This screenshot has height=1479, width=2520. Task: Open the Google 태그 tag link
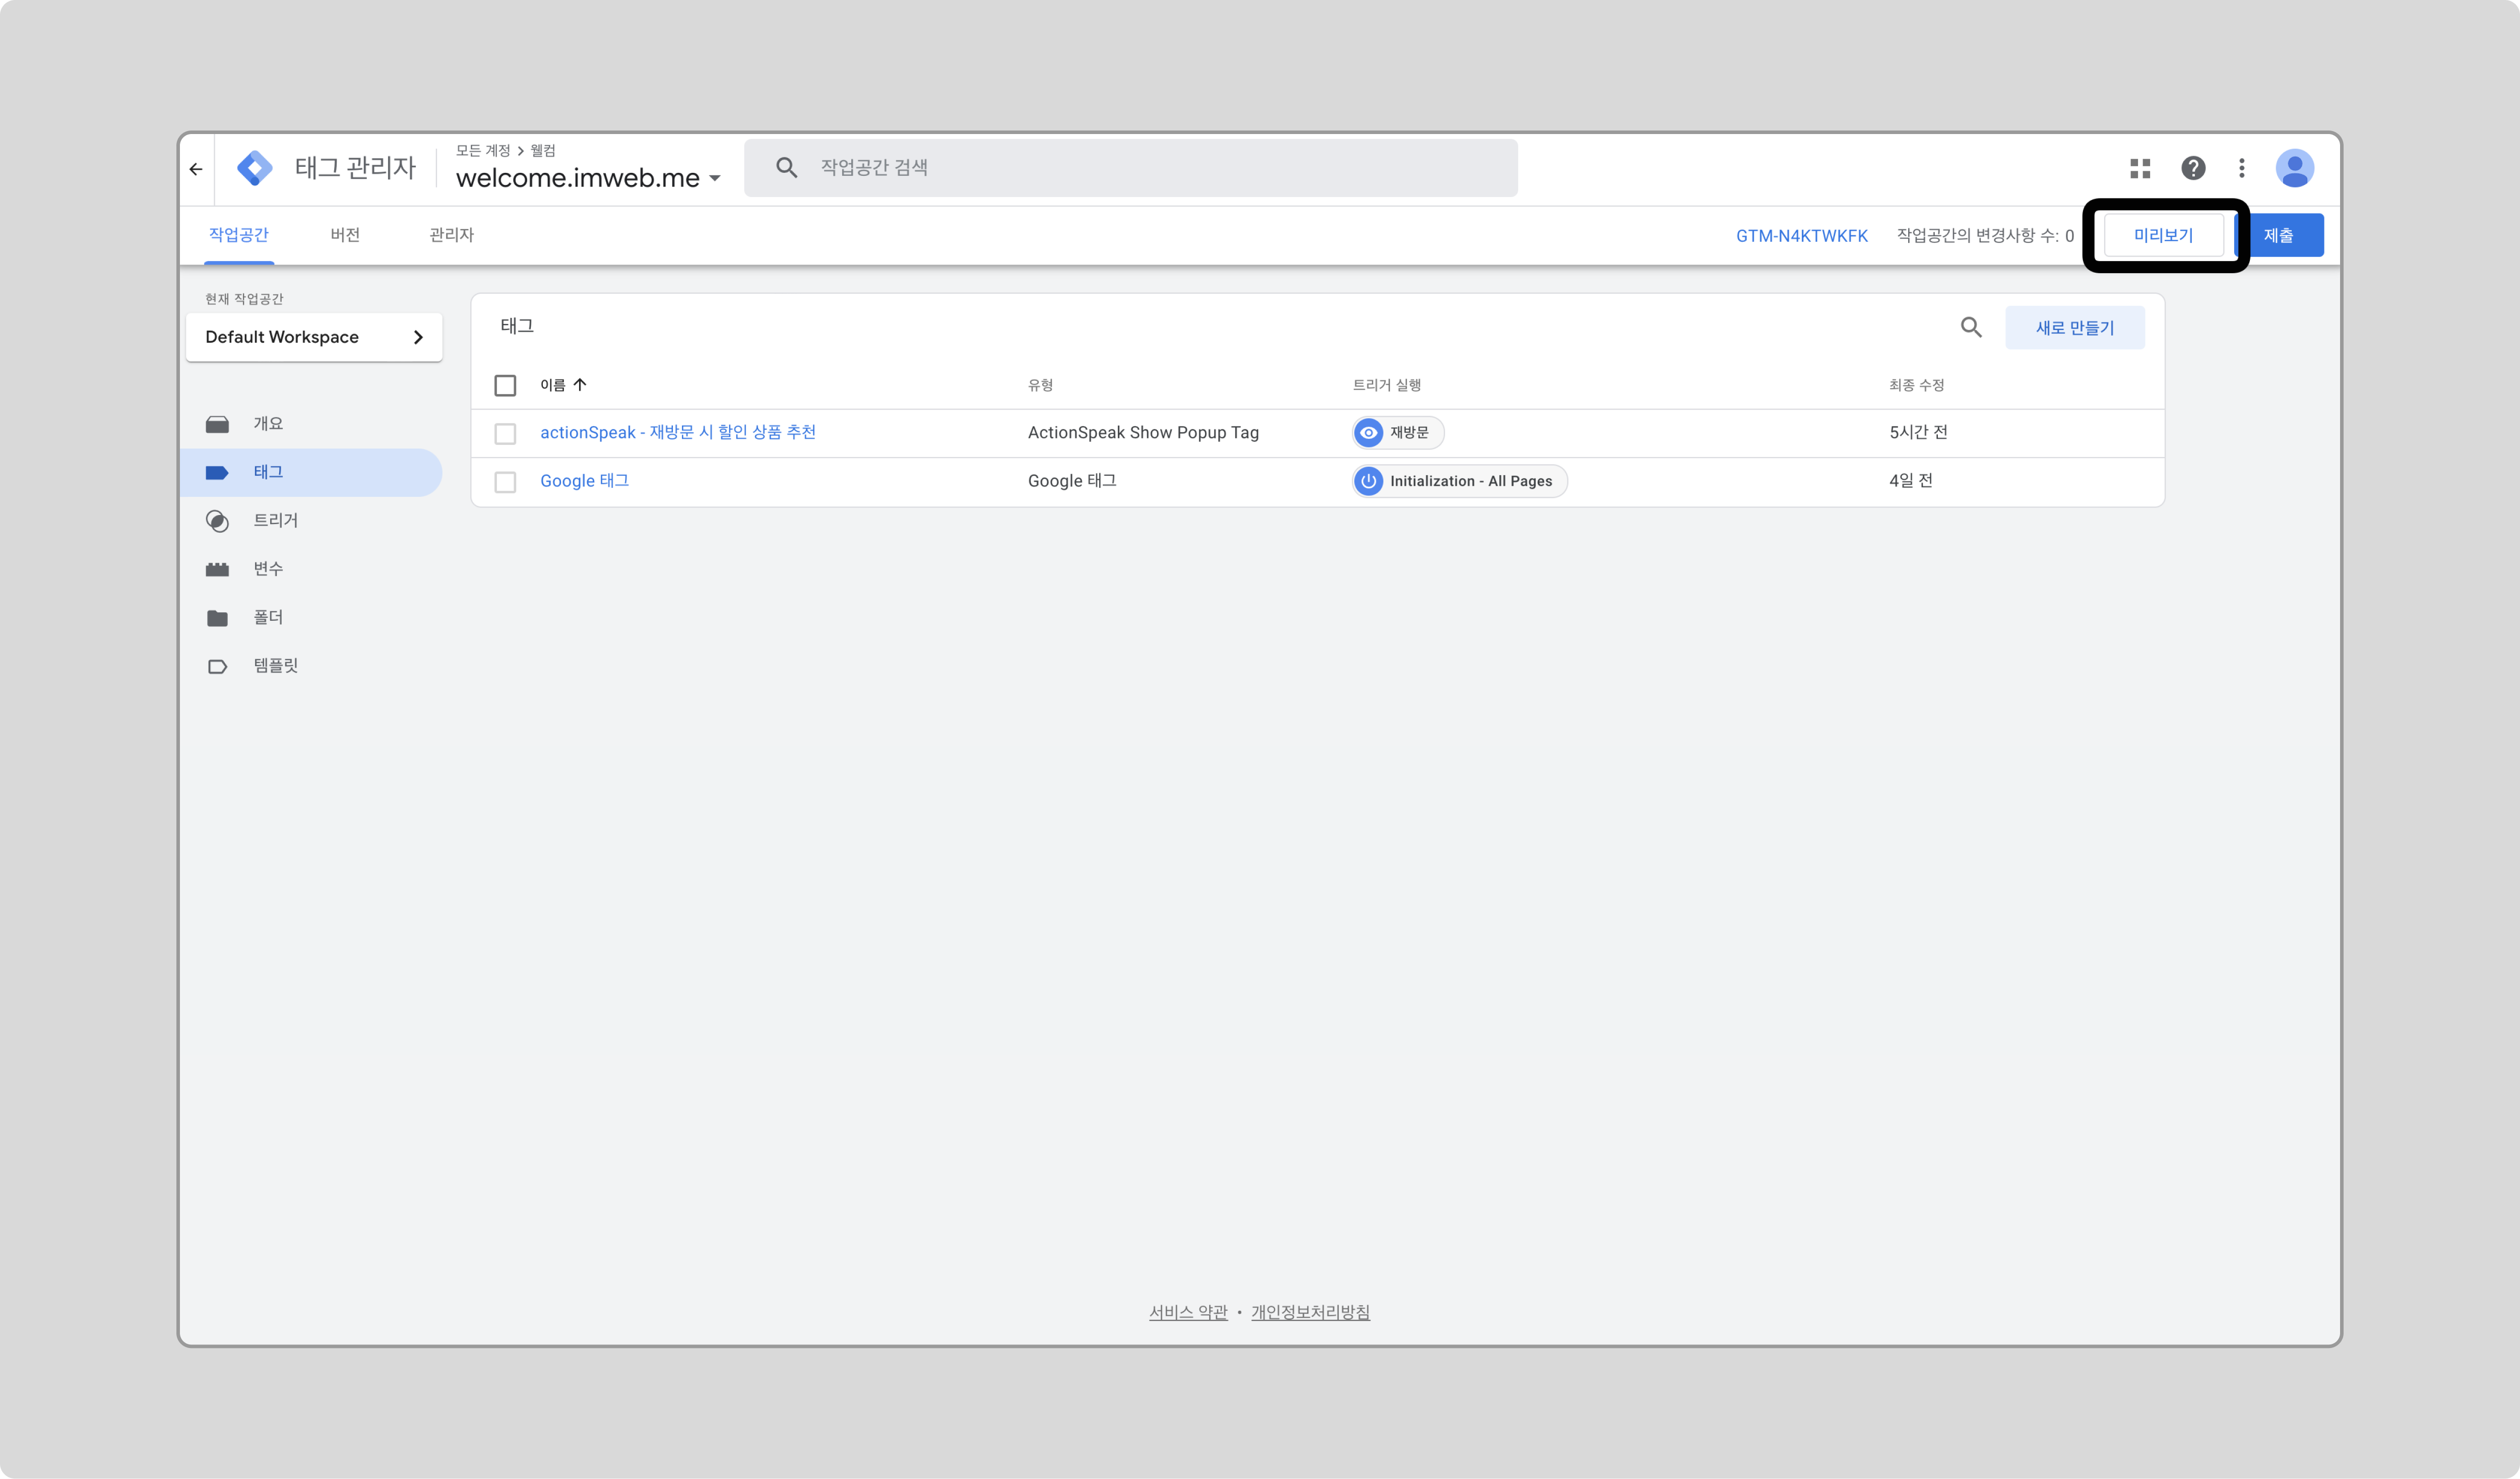(x=584, y=481)
